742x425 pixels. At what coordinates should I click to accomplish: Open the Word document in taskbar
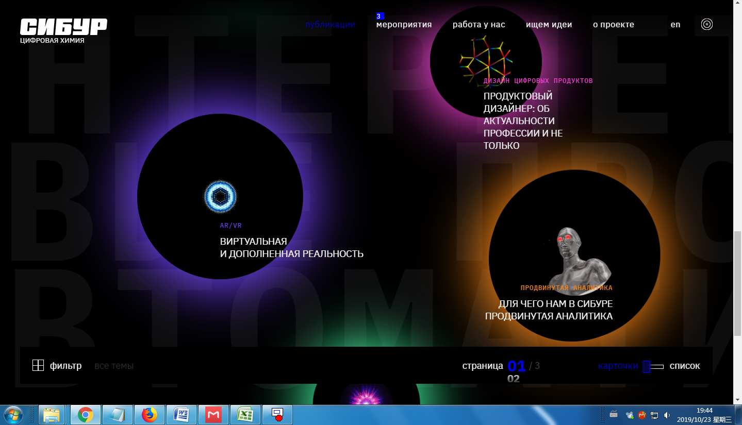click(182, 415)
